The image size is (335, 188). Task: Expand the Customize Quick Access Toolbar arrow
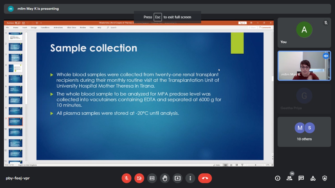pos(41,23)
